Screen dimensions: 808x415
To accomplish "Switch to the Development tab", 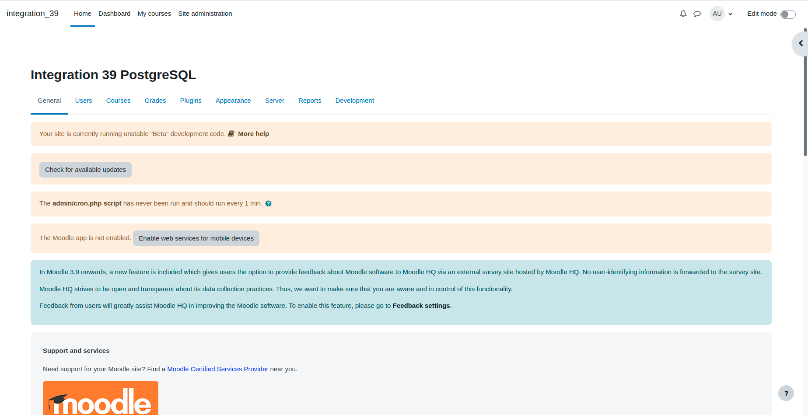I will coord(355,101).
